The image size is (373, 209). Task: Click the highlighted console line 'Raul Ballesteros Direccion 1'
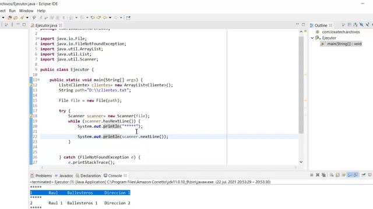(x=80, y=193)
